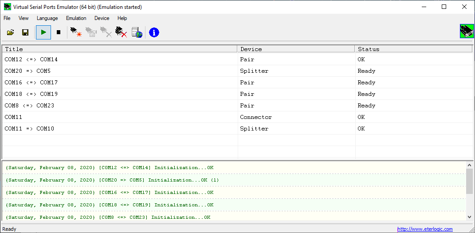Viewport: 475px width, 233px height.
Task: Open the Help menu
Action: pos(122,18)
